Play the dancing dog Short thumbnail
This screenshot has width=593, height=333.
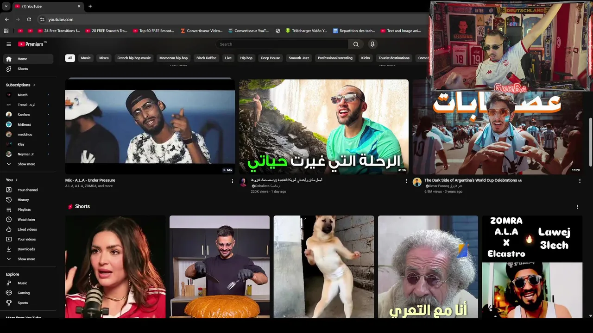(324, 267)
